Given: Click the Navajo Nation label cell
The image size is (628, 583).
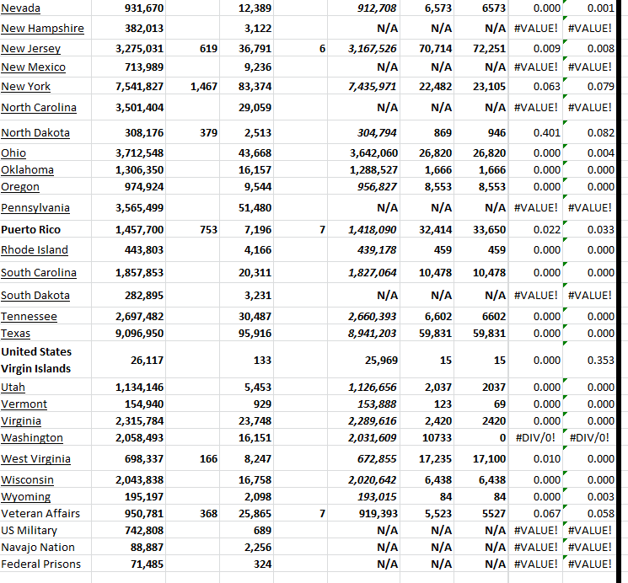Looking at the screenshot, I should (x=38, y=547).
